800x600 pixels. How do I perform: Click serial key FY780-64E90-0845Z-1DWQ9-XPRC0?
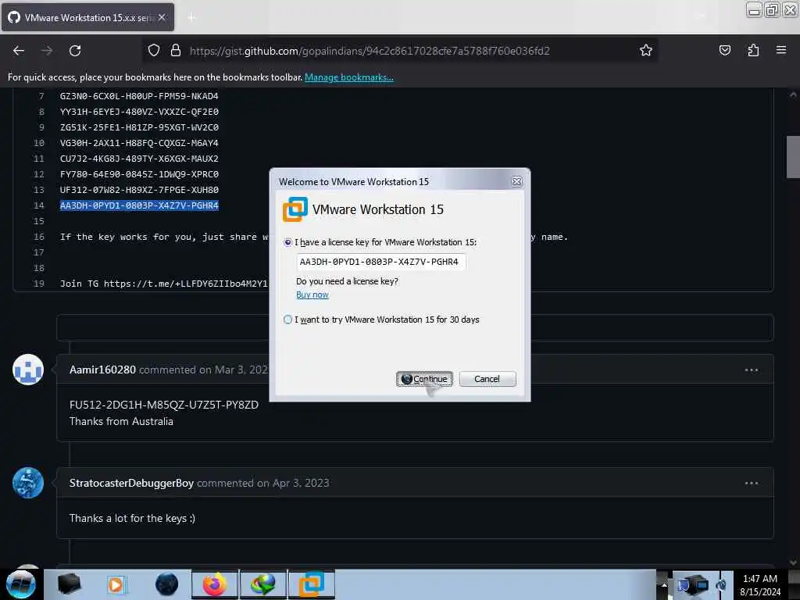pyautogui.click(x=139, y=174)
